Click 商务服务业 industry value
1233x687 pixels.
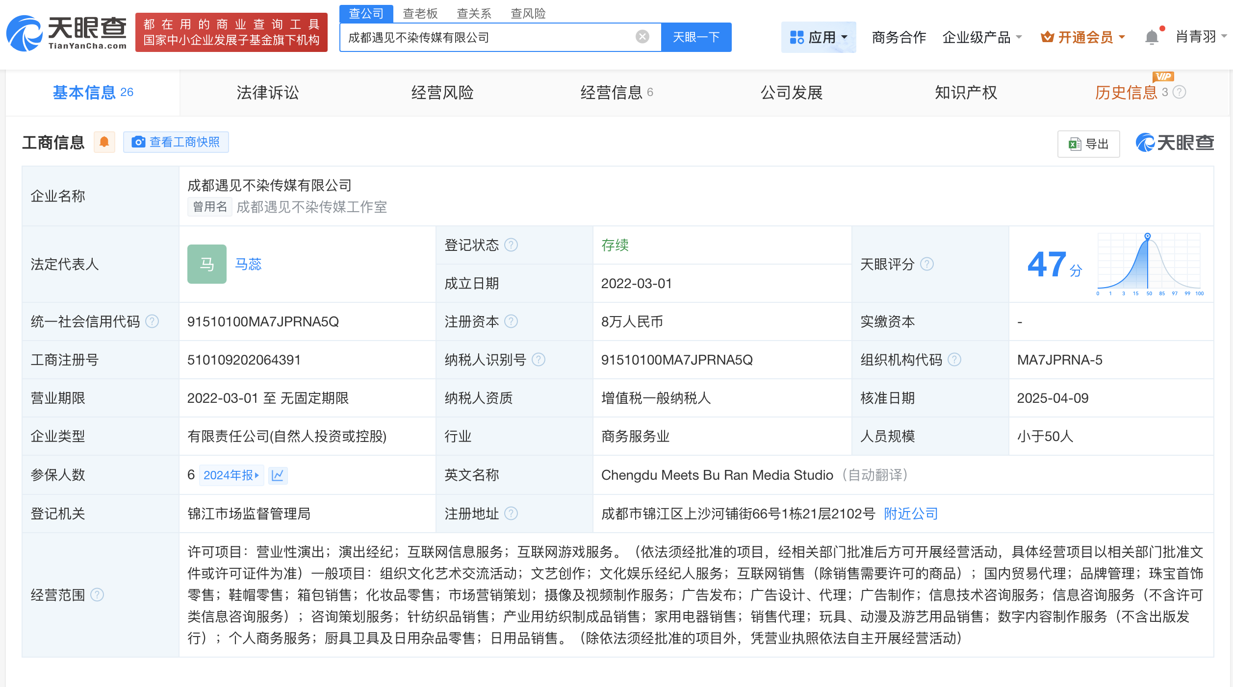click(x=635, y=436)
